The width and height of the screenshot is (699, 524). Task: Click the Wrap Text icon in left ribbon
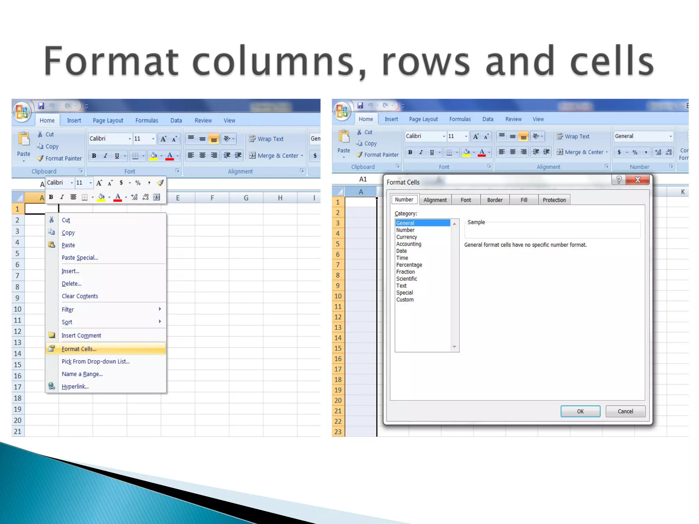click(x=252, y=139)
